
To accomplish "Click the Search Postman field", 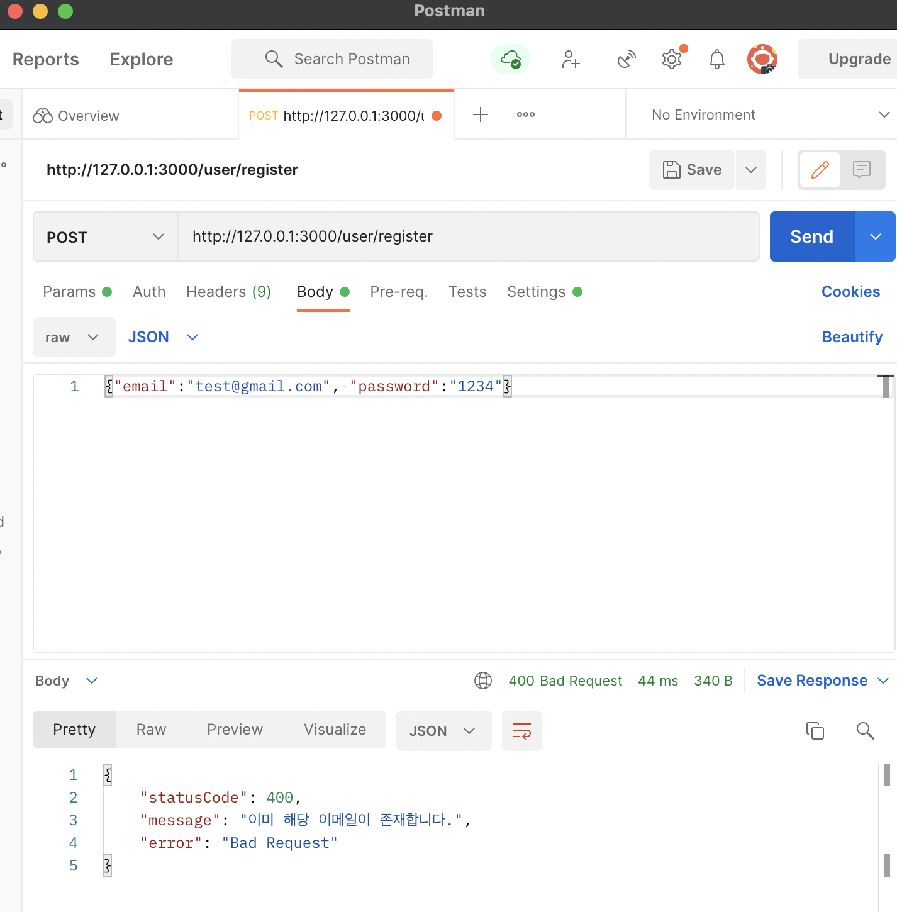I will (332, 59).
